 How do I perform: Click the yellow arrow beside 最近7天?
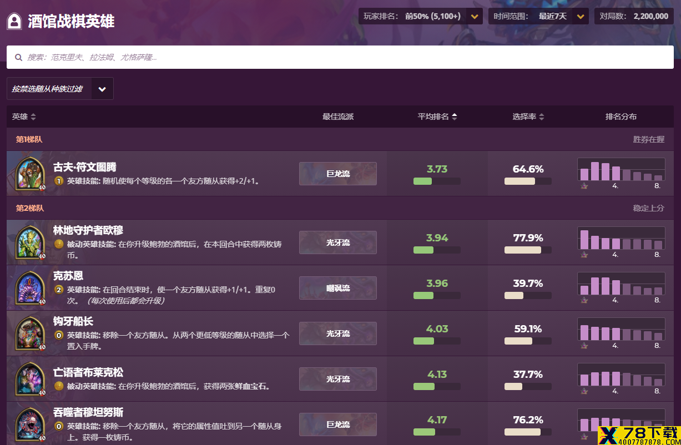581,17
